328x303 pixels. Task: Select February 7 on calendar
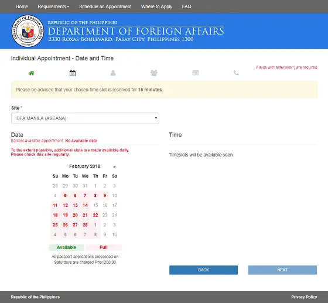click(85, 195)
